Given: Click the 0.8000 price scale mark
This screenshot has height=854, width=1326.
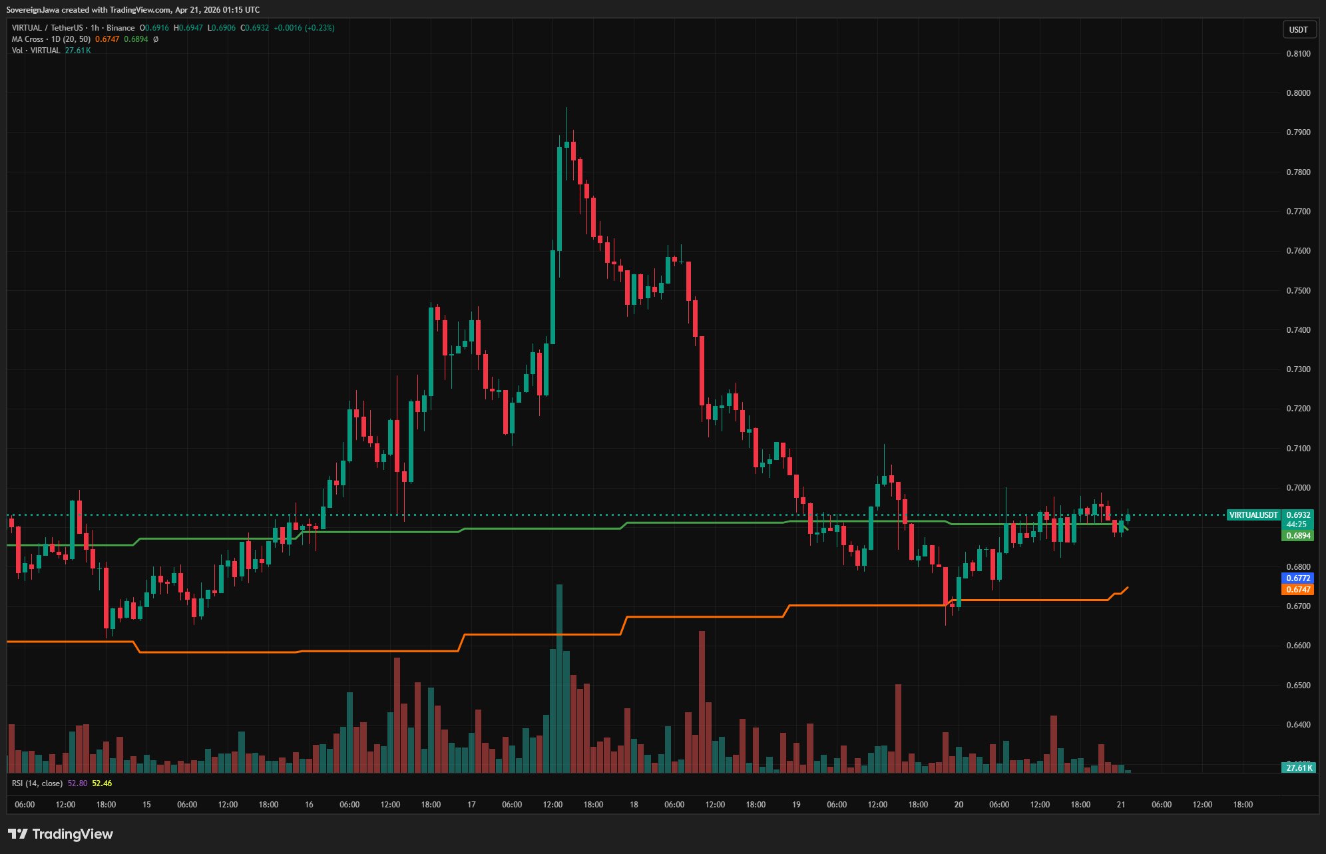Looking at the screenshot, I should [1297, 93].
